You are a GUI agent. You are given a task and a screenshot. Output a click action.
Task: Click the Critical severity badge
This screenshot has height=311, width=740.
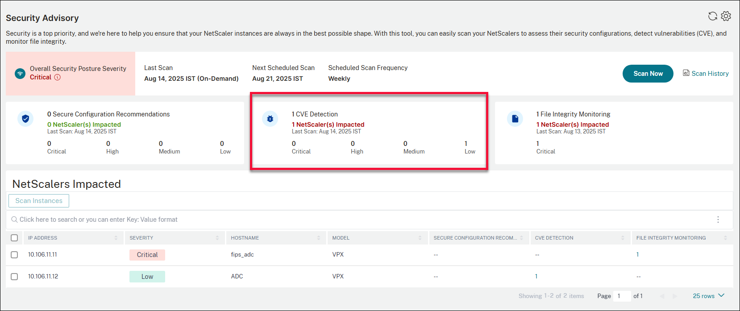pyautogui.click(x=147, y=255)
